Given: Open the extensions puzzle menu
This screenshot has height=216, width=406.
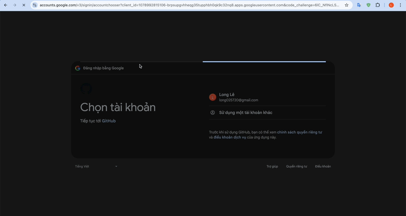Looking at the screenshot, I should [x=378, y=5].
